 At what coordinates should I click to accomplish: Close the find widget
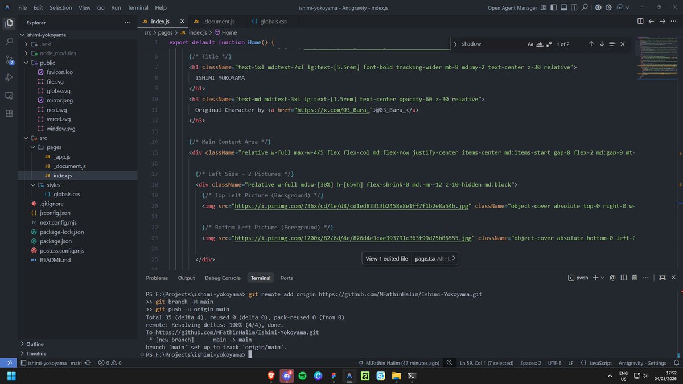(x=623, y=44)
